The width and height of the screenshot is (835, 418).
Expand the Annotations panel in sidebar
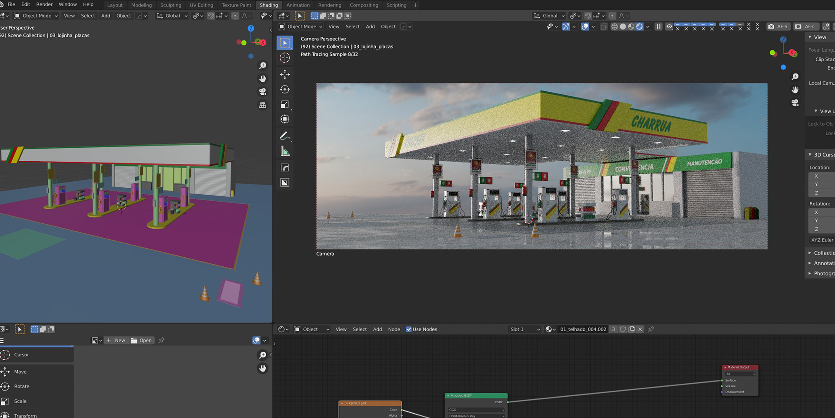pos(810,263)
